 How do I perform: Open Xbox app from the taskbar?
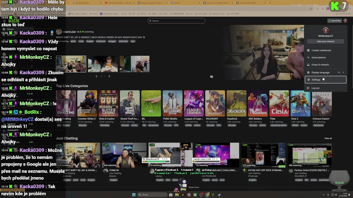(x=195, y=195)
